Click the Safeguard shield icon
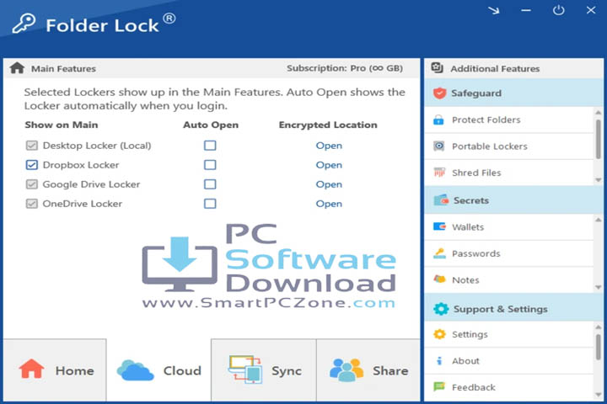This screenshot has height=404, width=607. click(x=439, y=93)
